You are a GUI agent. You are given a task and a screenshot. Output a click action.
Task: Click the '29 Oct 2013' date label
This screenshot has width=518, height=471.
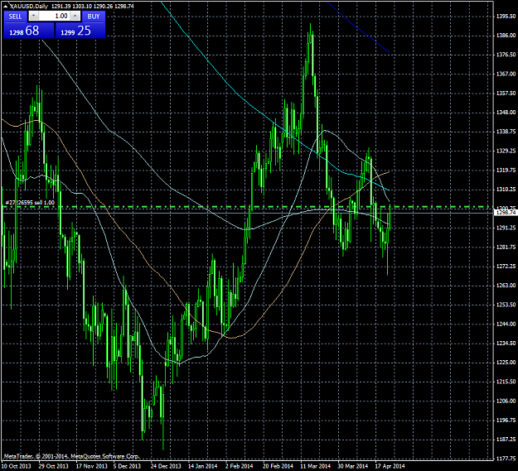(x=54, y=466)
